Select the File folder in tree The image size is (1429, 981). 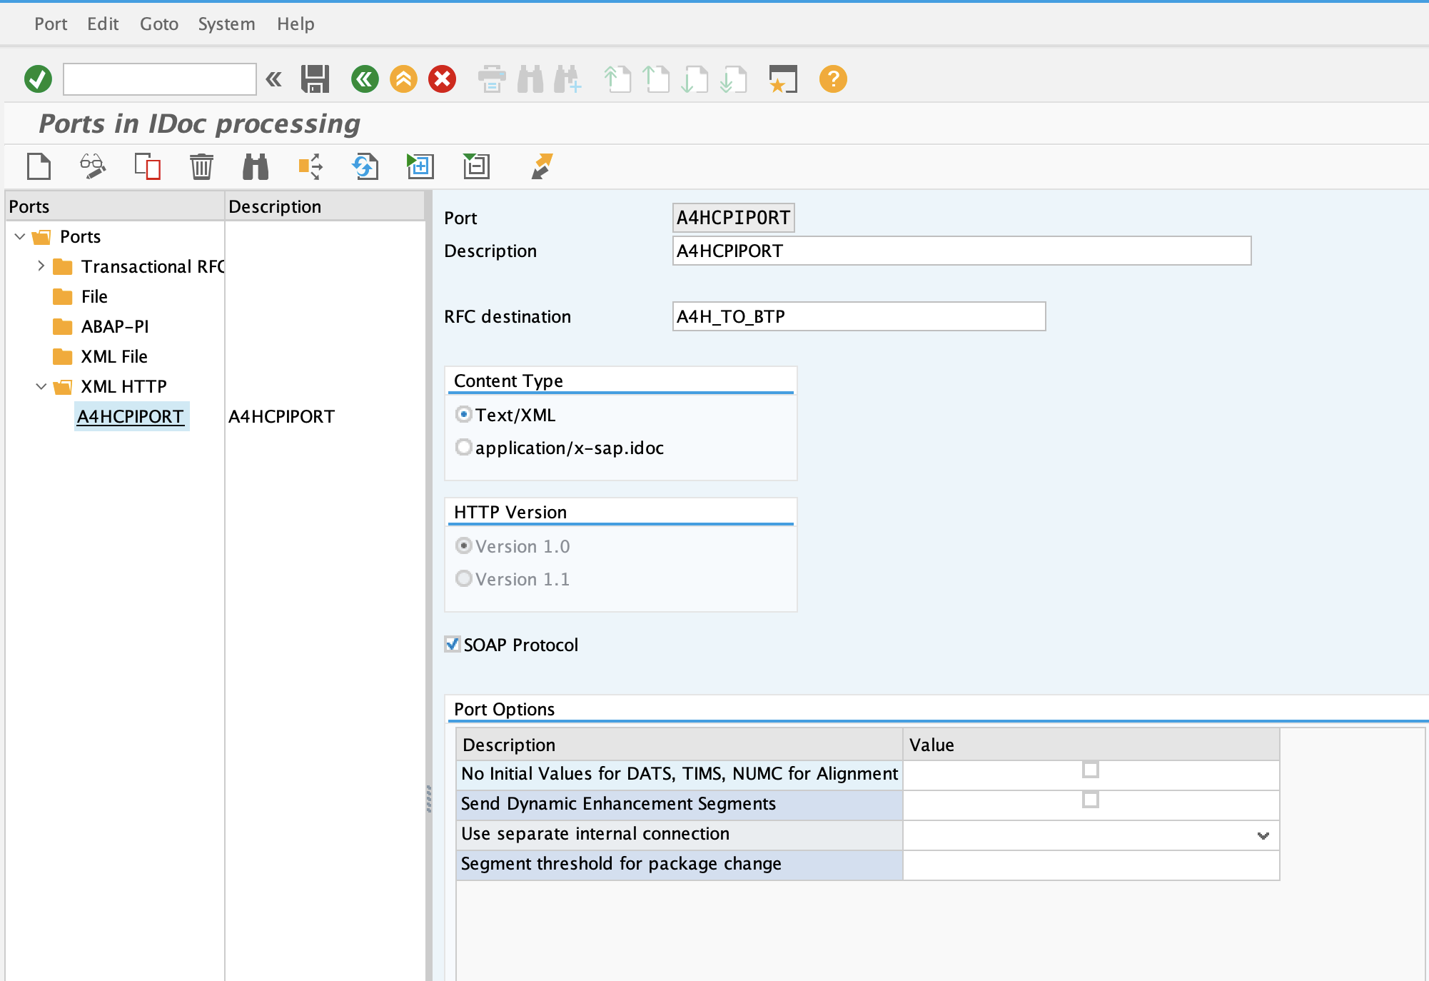(x=94, y=296)
